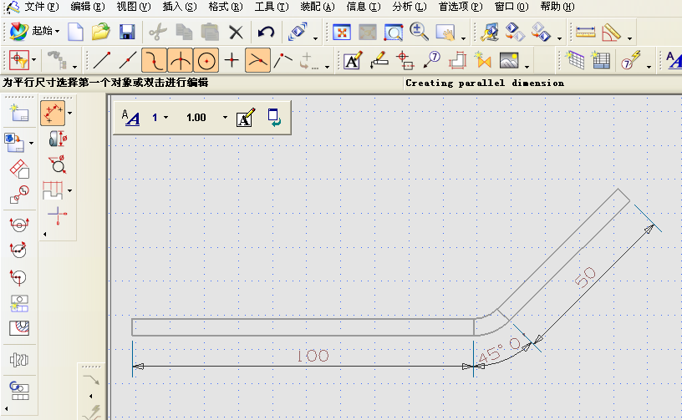
Task: Click the 'Creating parallel dimension' status text
Action: click(x=485, y=83)
